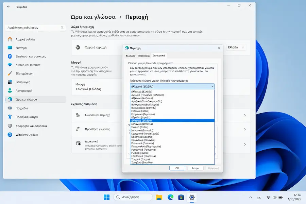Viewport: 306px width, 204px height.
Task: Open Αρχική σελίδα home icon in sidebar
Action: pyautogui.click(x=10, y=39)
